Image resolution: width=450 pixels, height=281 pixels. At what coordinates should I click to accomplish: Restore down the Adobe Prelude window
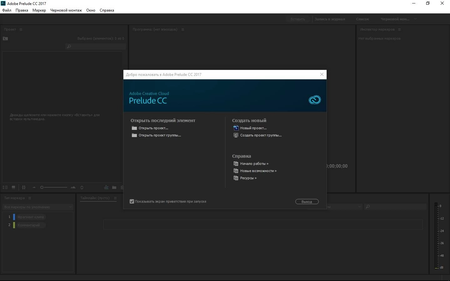[x=428, y=3]
